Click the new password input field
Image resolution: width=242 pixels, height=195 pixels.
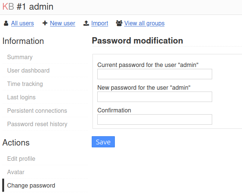pos(154,97)
